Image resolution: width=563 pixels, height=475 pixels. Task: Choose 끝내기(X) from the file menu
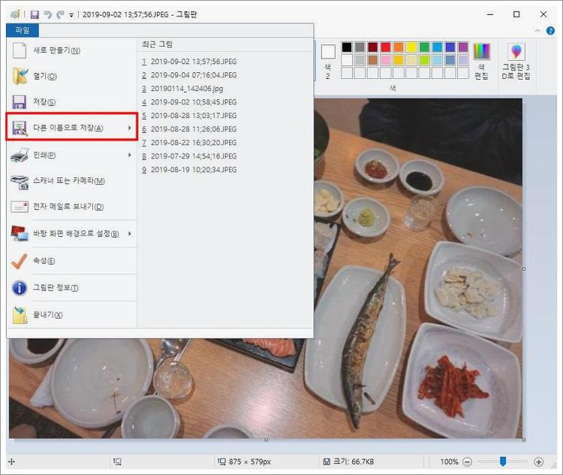click(x=72, y=315)
